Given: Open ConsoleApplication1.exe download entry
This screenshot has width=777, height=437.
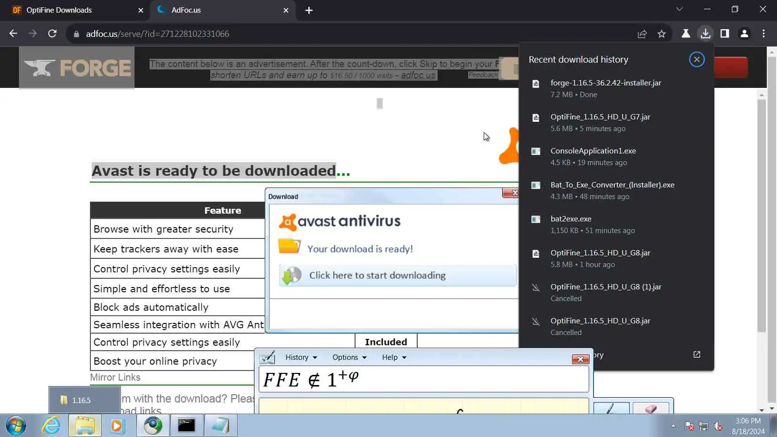Looking at the screenshot, I should click(x=616, y=156).
